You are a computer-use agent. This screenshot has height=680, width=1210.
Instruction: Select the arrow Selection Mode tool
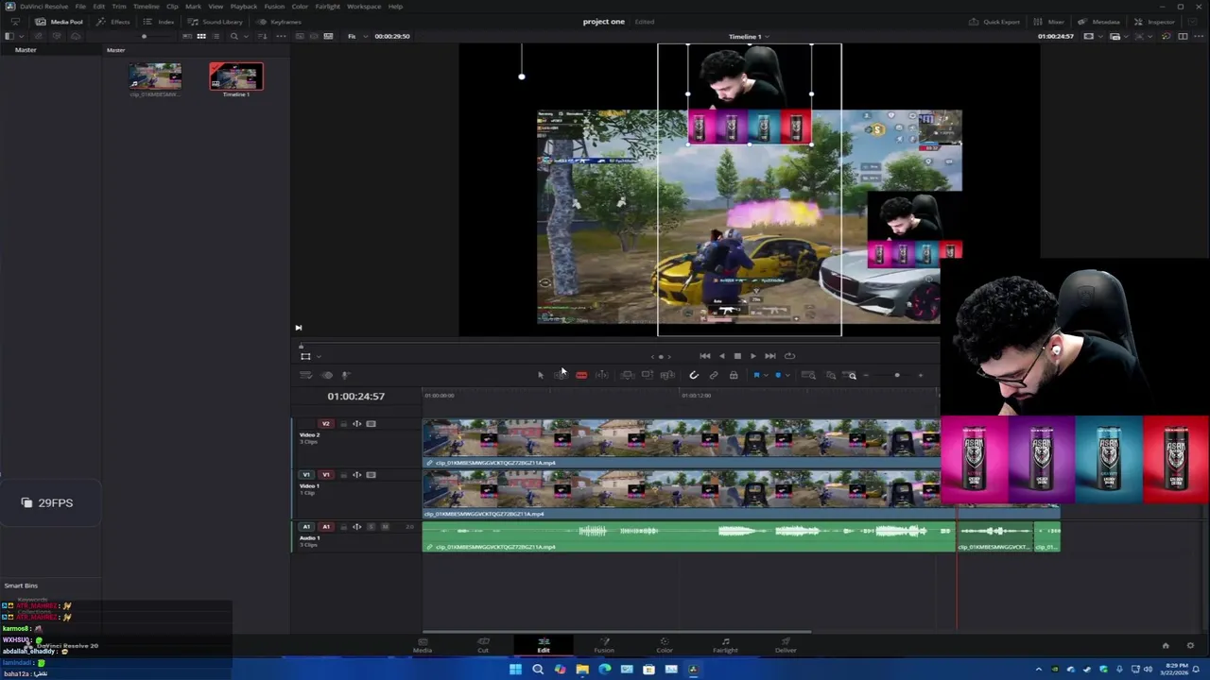coord(541,375)
